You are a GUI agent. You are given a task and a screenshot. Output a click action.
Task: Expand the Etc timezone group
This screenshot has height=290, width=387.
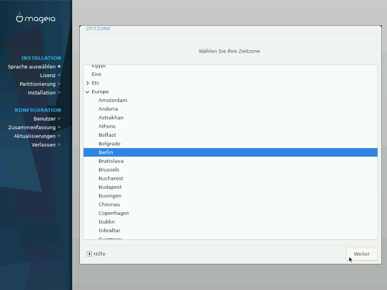pyautogui.click(x=88, y=83)
